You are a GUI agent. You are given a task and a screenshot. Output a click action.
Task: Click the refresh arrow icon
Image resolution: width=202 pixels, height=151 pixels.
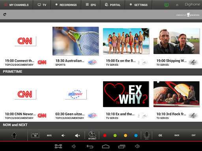tap(5, 15)
